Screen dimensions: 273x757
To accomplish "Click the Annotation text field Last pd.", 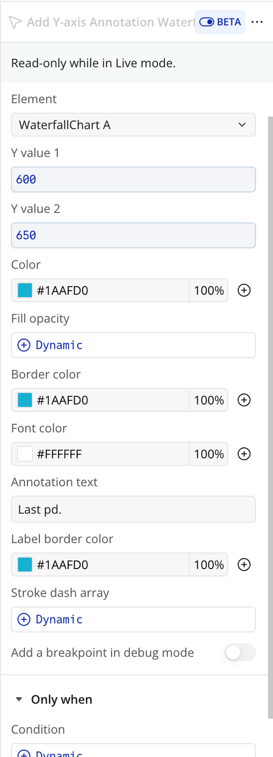I will [x=133, y=509].
